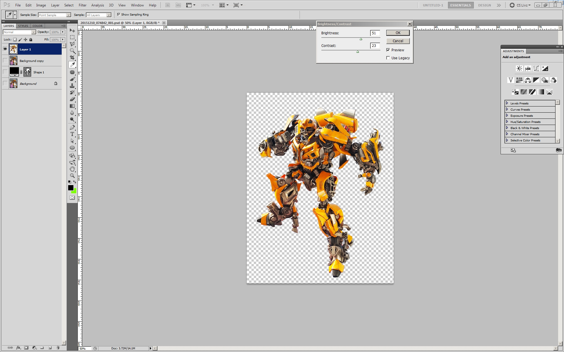Image resolution: width=564 pixels, height=352 pixels.
Task: Expand Levels Presets
Action: click(x=507, y=103)
